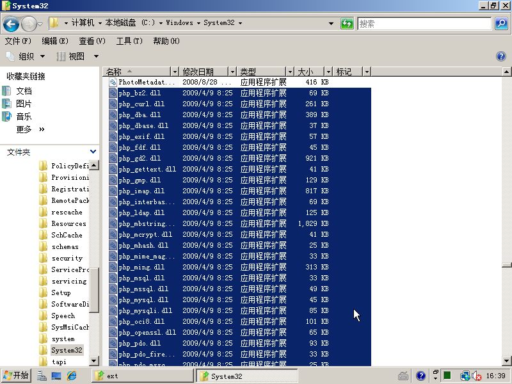Viewport: 512px width, 384px height.
Task: Select the Setup folder in tree
Action: [x=61, y=292]
